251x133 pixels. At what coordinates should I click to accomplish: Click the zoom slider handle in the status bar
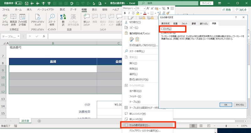(226, 126)
